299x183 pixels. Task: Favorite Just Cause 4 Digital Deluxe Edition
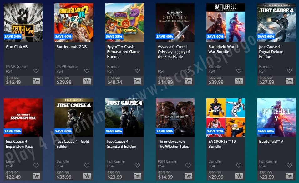pyautogui.click(x=290, y=71)
